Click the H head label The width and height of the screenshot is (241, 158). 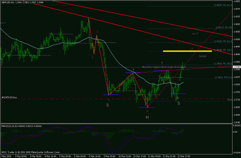pyautogui.click(x=147, y=117)
